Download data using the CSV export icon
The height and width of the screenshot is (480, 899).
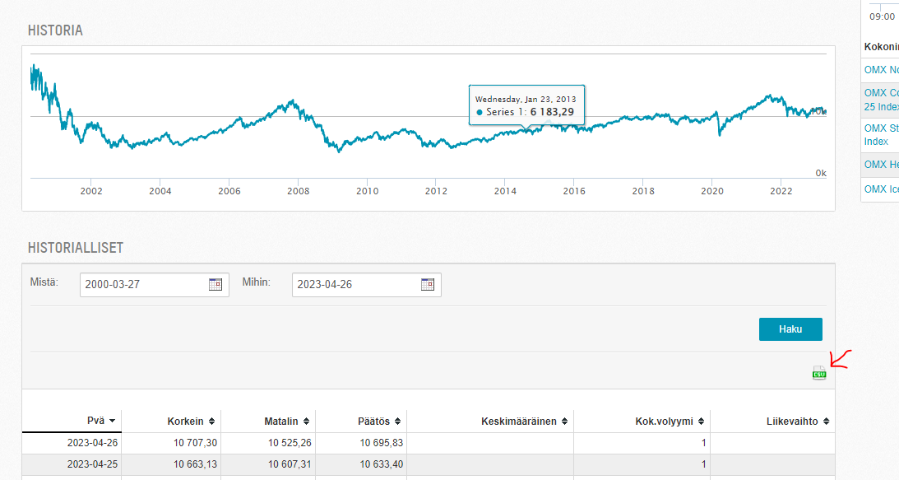(818, 373)
